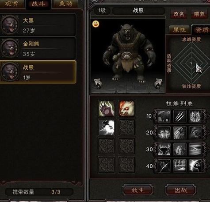210x202 pixels.
Task: Rotate pet model with left arrow
Action: pyautogui.click(x=97, y=83)
